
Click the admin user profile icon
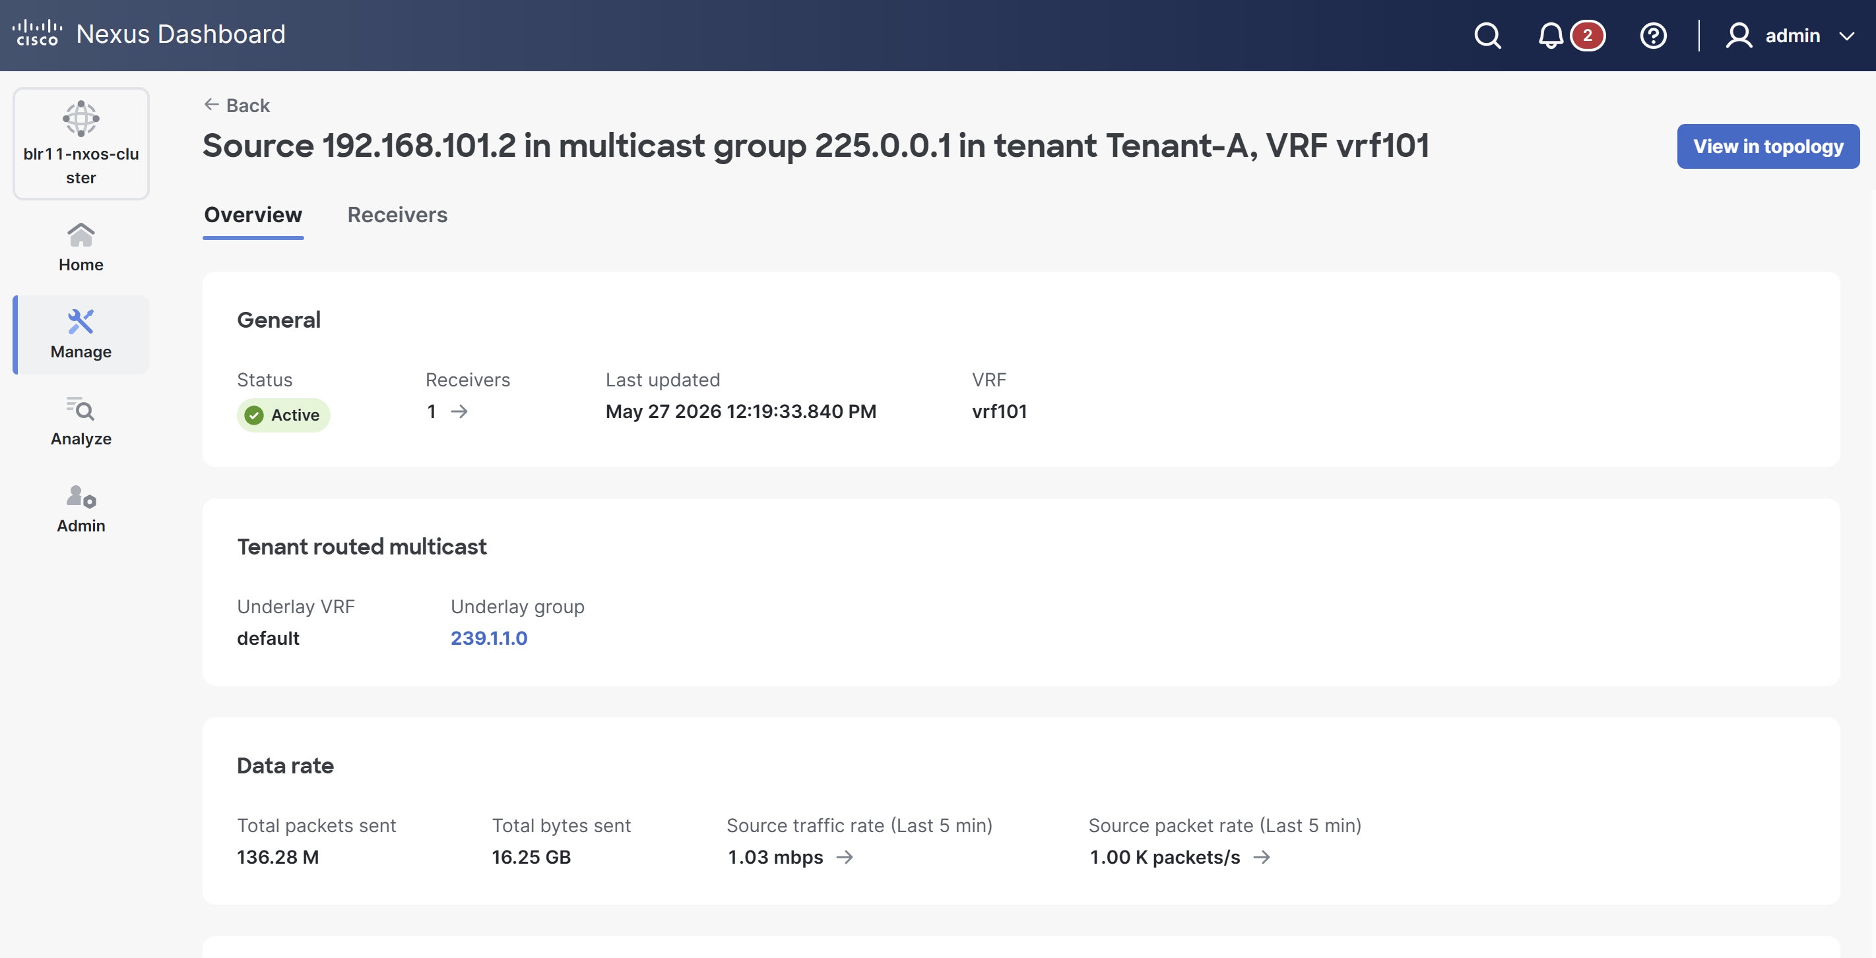click(x=1737, y=35)
